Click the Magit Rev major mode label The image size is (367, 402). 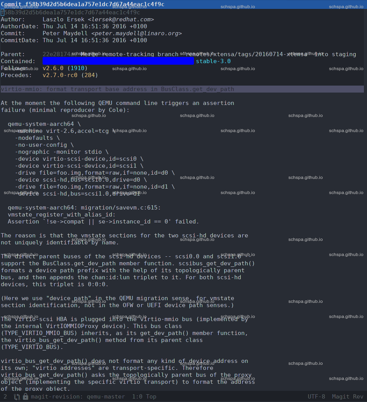tap(348, 397)
